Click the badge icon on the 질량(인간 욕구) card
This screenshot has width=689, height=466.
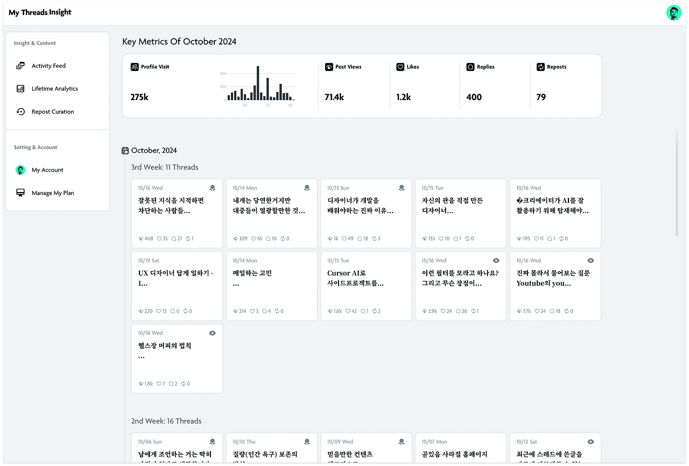[x=307, y=442]
